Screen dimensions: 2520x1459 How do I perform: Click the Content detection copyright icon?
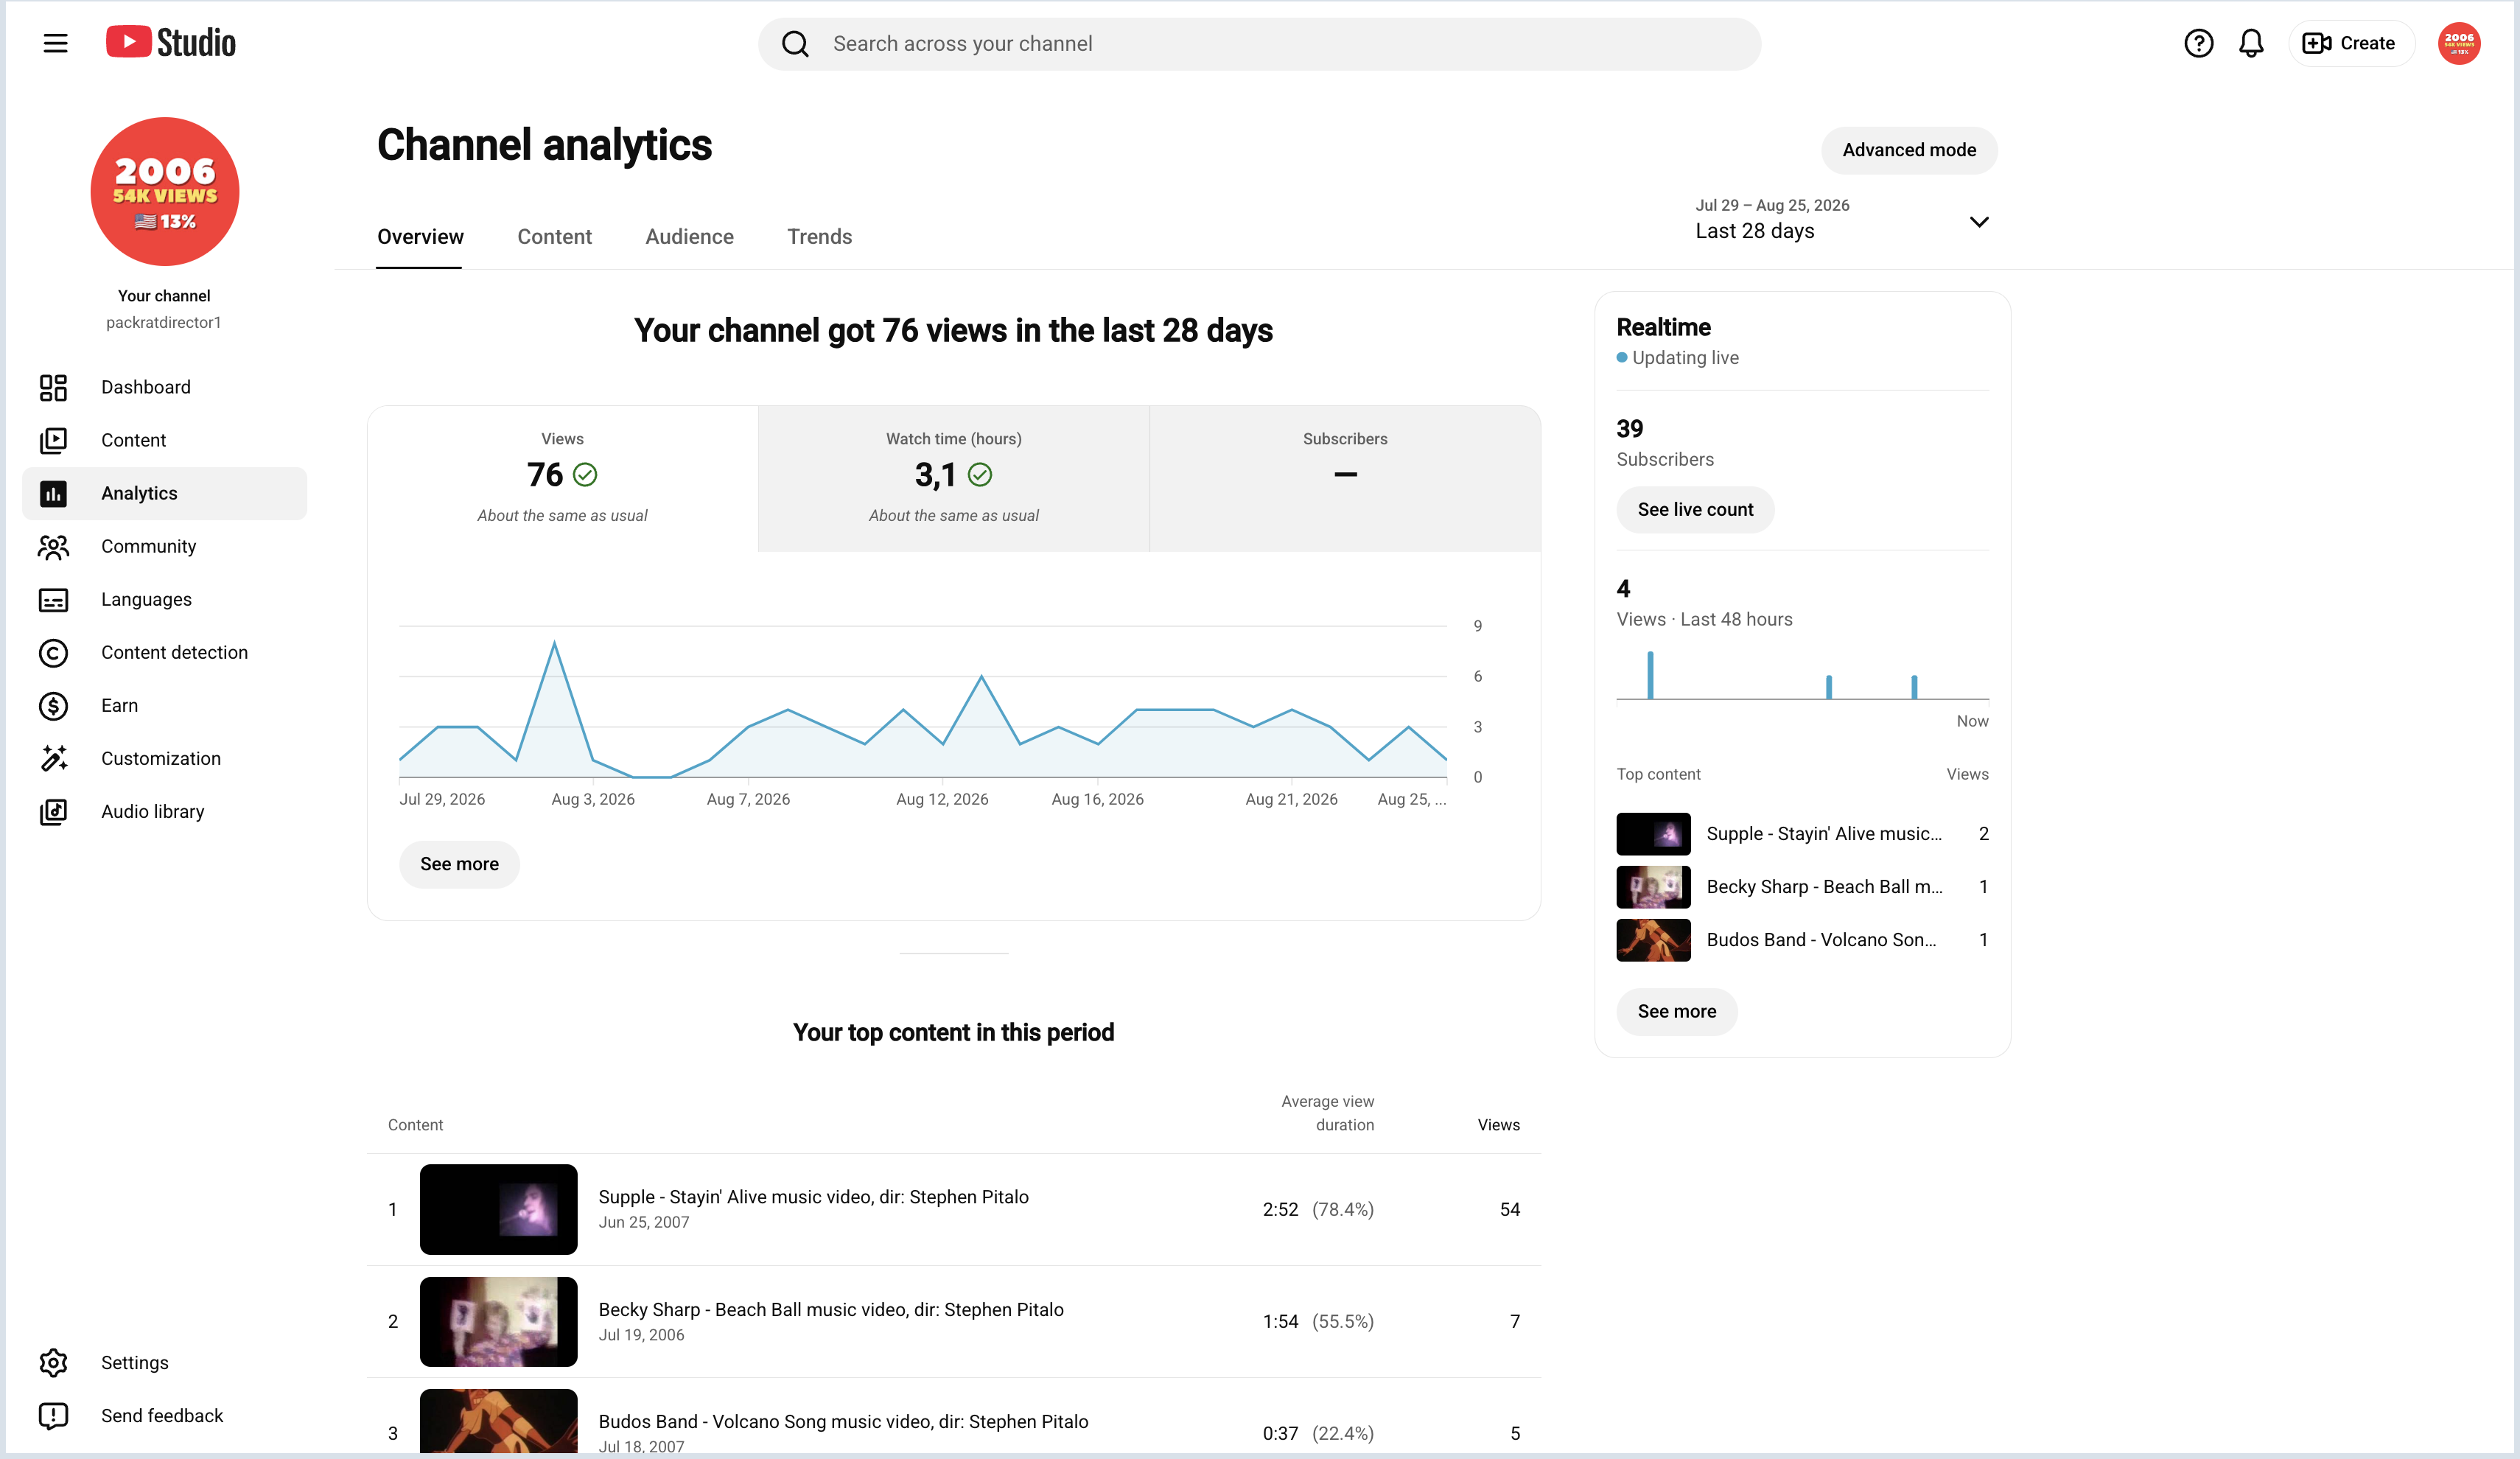pos(53,652)
